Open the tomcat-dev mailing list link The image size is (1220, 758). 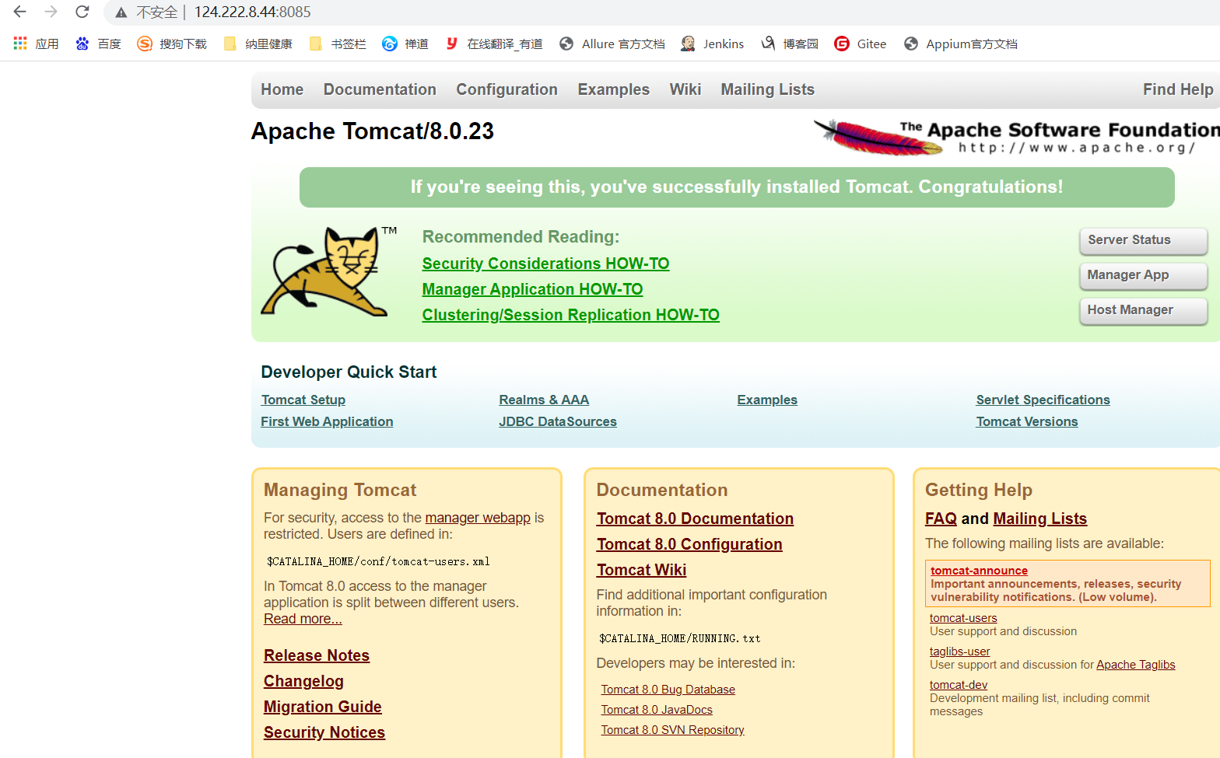pos(959,685)
